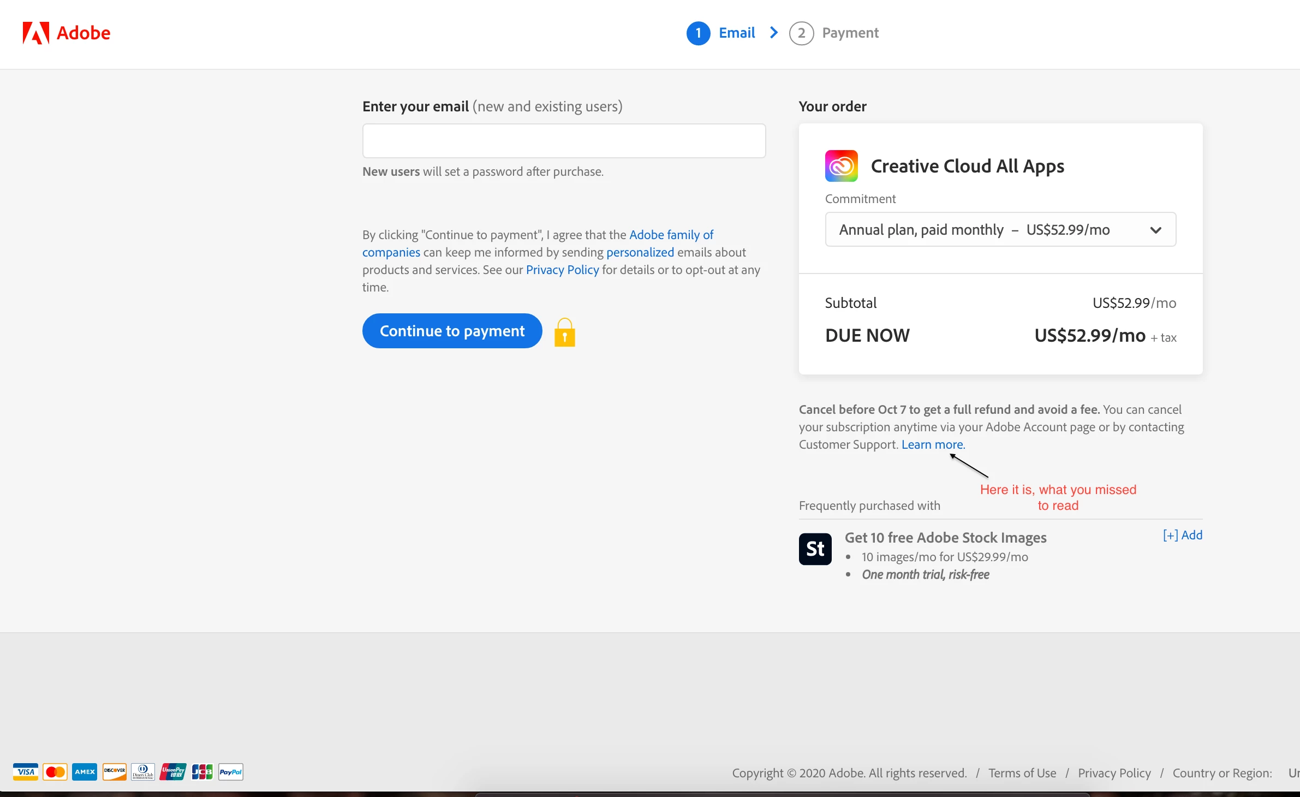
Task: Click the dropdown chevron arrow in Commitment
Action: tap(1155, 230)
